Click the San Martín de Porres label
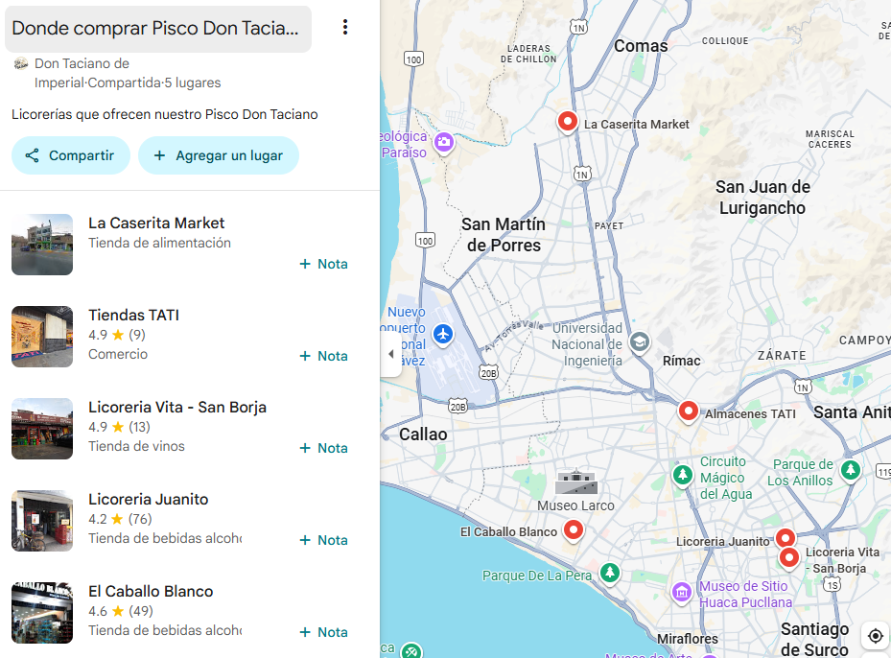The image size is (891, 658). pos(503,235)
